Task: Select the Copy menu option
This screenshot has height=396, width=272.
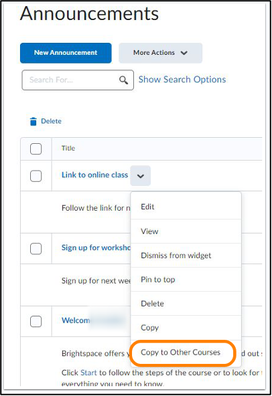Action: tap(186, 328)
